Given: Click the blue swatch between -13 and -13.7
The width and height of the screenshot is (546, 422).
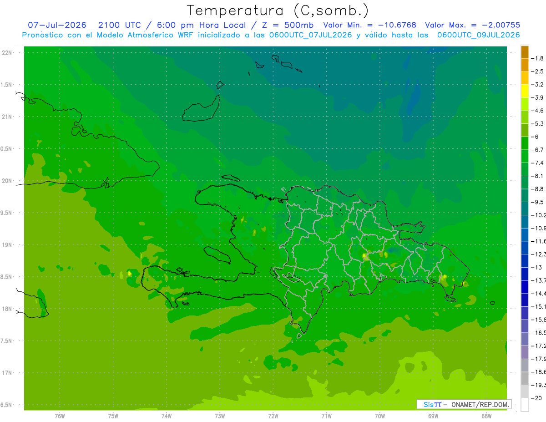Looking at the screenshot, I should (x=525, y=274).
